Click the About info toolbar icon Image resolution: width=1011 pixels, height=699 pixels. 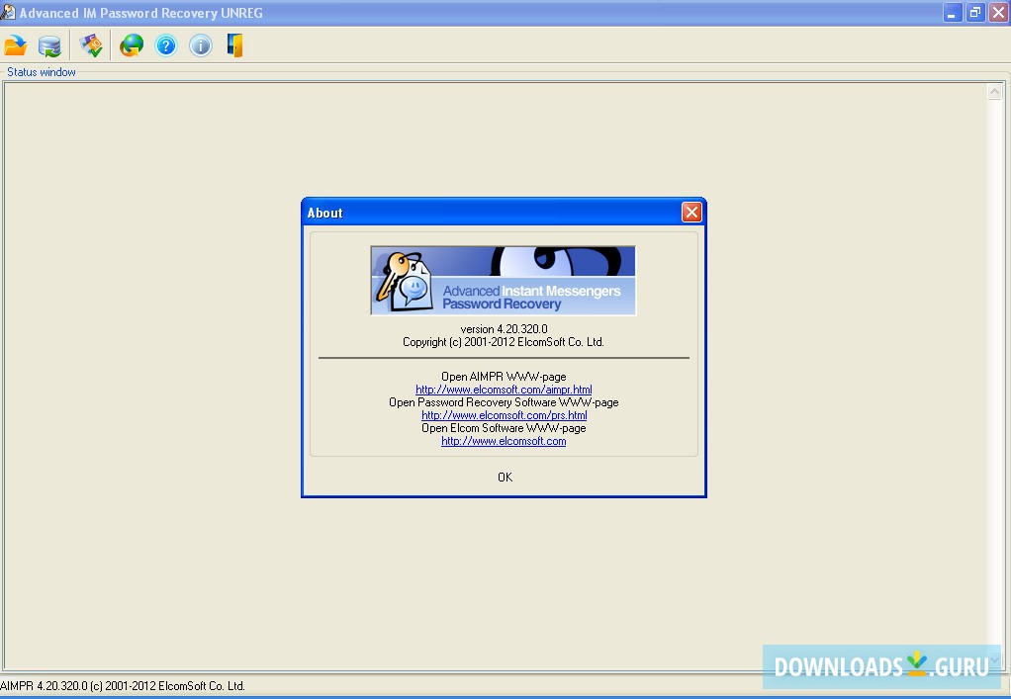[x=201, y=45]
